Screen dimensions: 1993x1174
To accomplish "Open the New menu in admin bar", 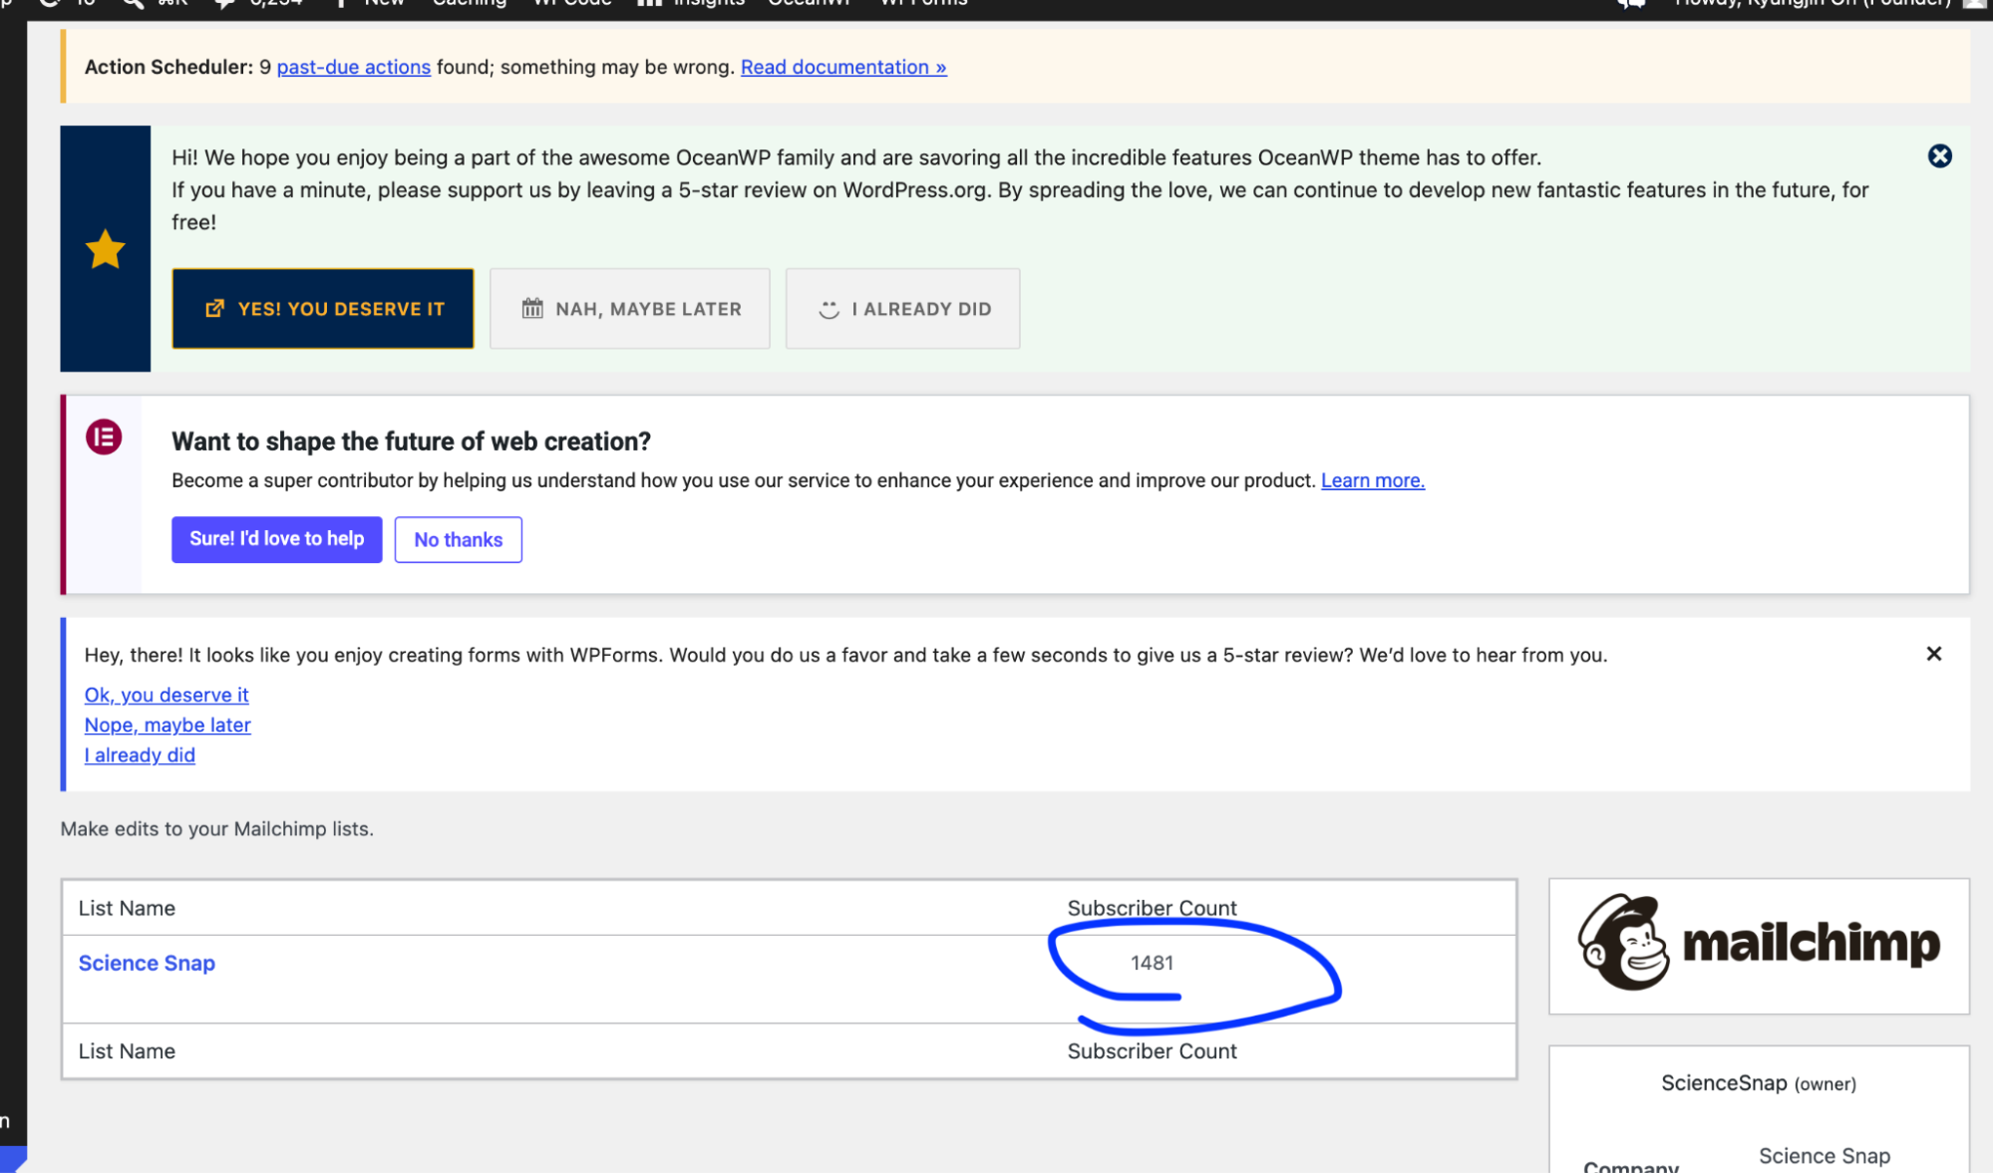I will point(371,4).
